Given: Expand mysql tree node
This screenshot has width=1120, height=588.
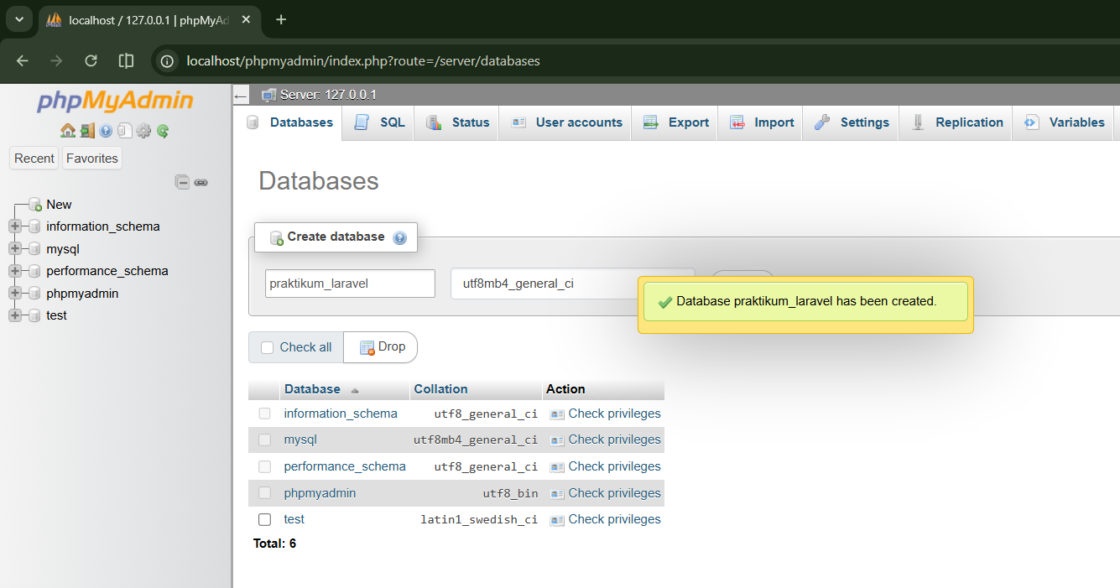Looking at the screenshot, I should pos(14,249).
